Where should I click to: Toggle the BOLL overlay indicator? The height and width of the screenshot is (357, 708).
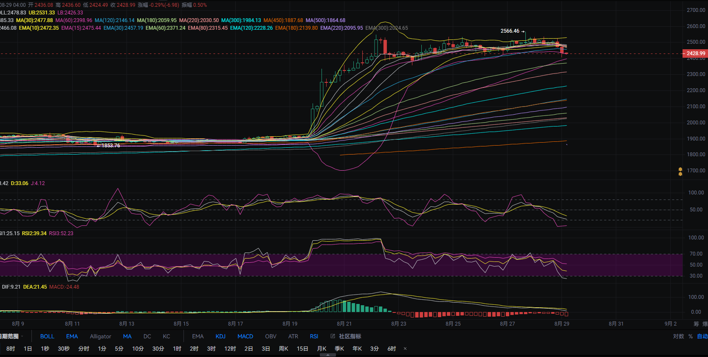pos(47,336)
